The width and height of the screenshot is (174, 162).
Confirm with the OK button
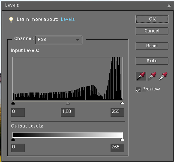coord(152,19)
